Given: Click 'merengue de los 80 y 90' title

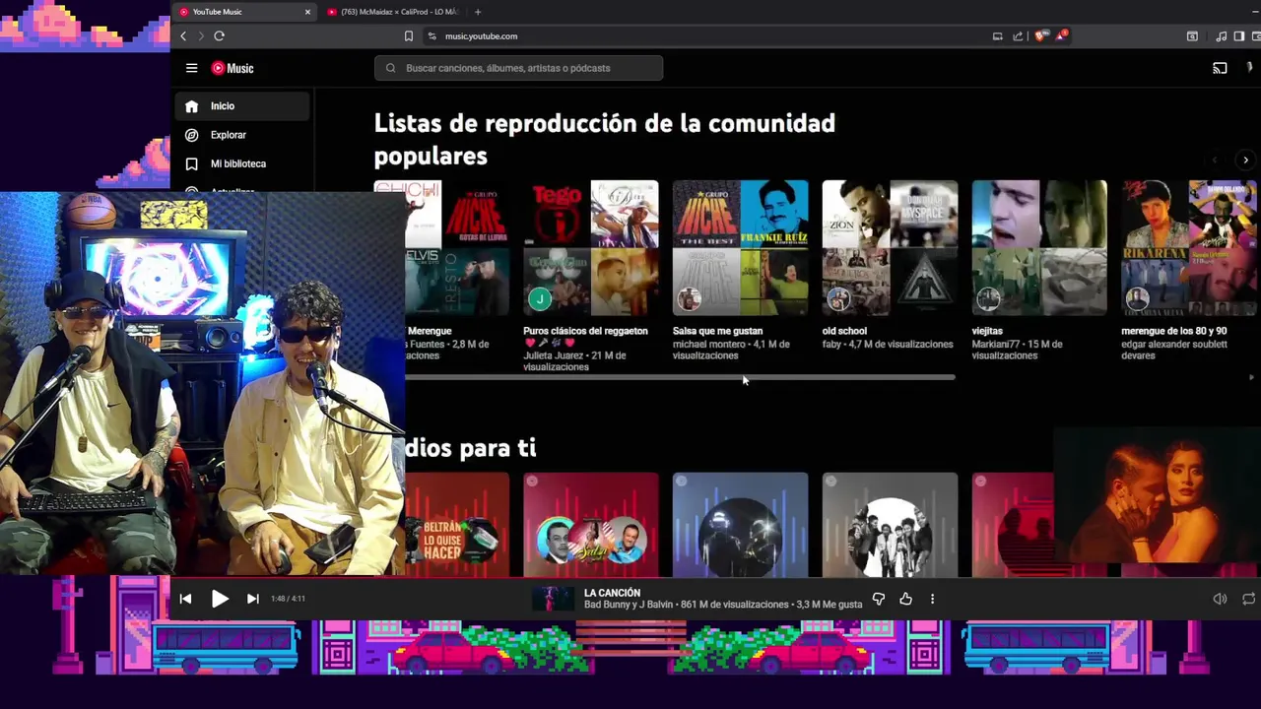Looking at the screenshot, I should (x=1174, y=331).
